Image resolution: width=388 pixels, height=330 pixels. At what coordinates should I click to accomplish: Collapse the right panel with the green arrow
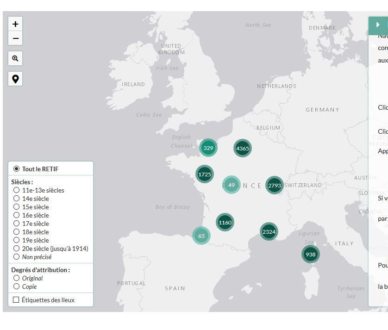tap(378, 25)
